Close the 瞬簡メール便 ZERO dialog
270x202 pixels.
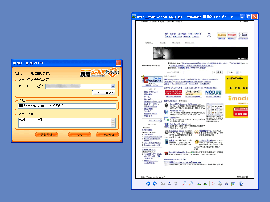[118, 63]
